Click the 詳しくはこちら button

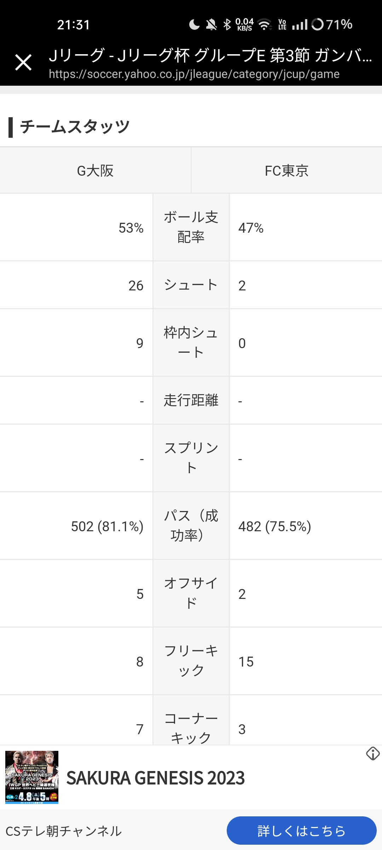click(301, 831)
